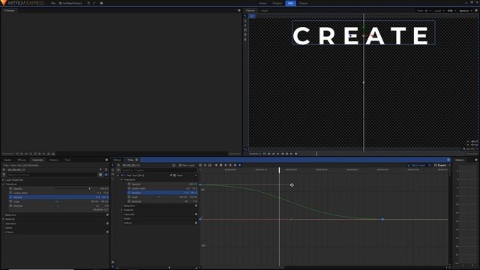Add a behavior via Controls Behaviors plus
The width and height of the screenshot is (480, 270).
107,215
